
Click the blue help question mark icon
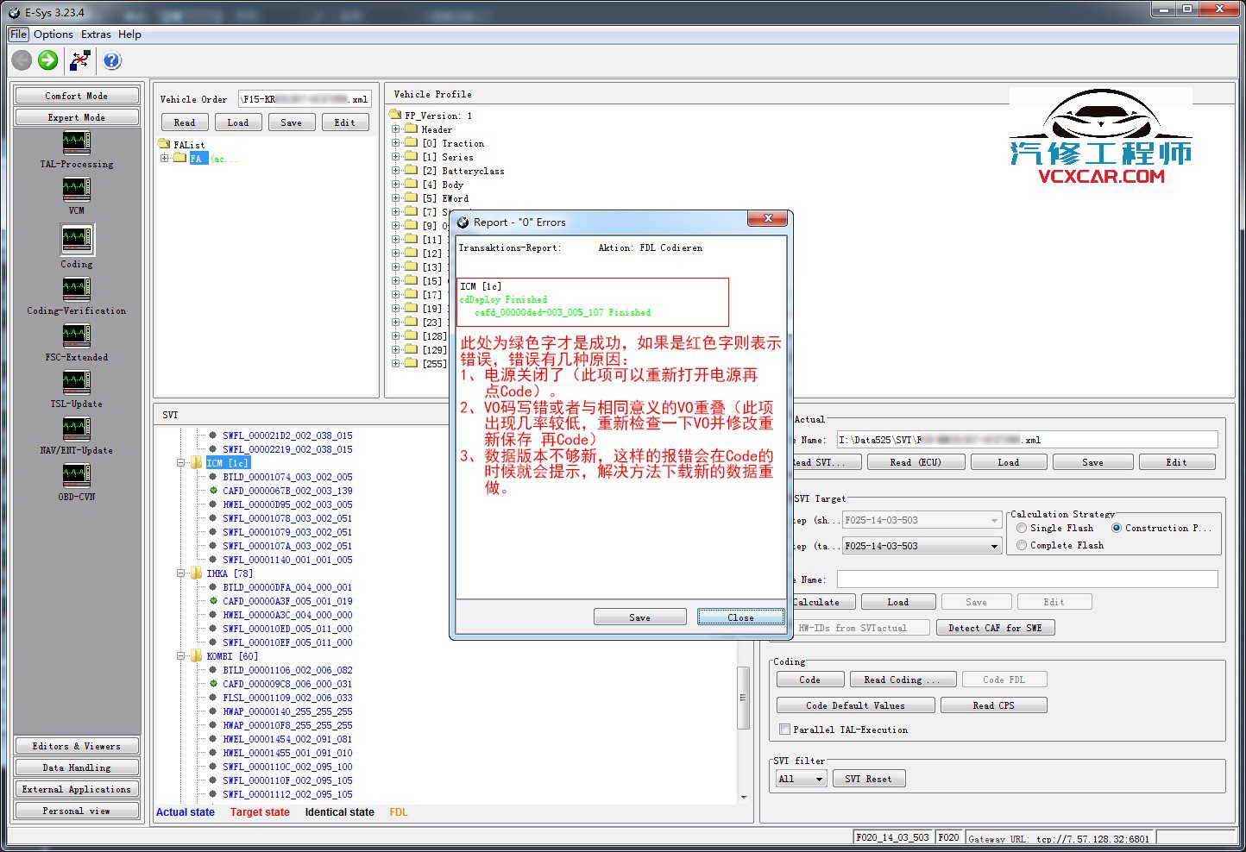click(x=112, y=60)
